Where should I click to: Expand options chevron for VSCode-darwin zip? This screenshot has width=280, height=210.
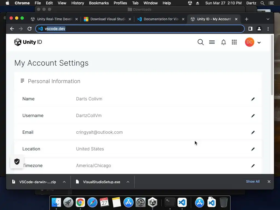point(64,182)
